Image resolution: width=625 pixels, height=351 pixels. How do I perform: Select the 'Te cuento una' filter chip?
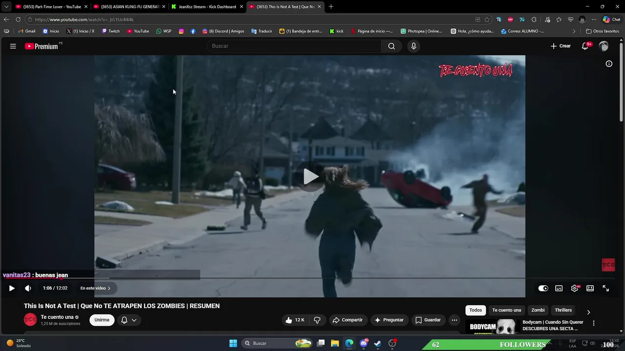(506, 310)
